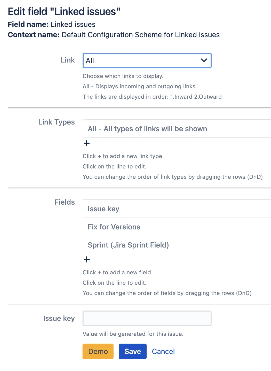Click the Link Types section label
The height and width of the screenshot is (371, 271).
coord(57,122)
